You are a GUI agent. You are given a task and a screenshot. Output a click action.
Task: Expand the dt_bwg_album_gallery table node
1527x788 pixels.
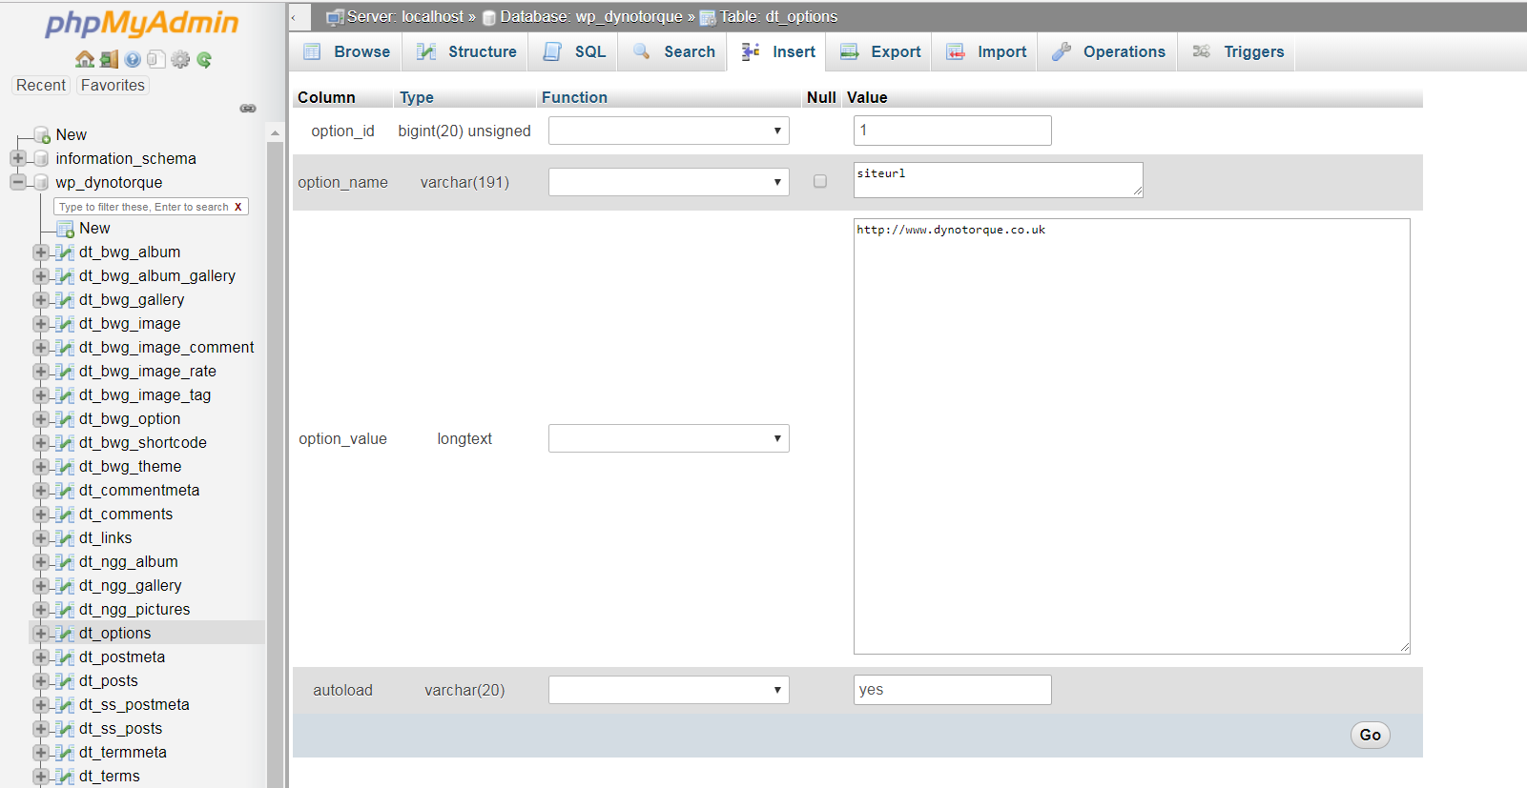[40, 276]
